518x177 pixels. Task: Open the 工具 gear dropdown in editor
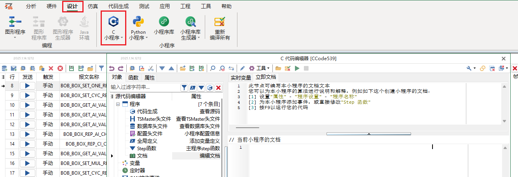pyautogui.click(x=260, y=68)
